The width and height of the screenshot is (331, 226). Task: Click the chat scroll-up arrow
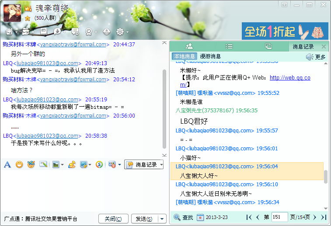pyautogui.click(x=164, y=43)
